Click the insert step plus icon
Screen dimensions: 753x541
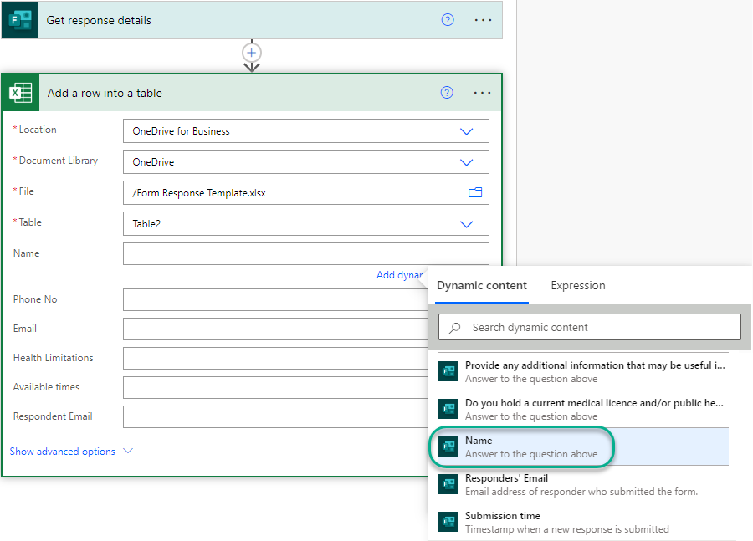[252, 53]
